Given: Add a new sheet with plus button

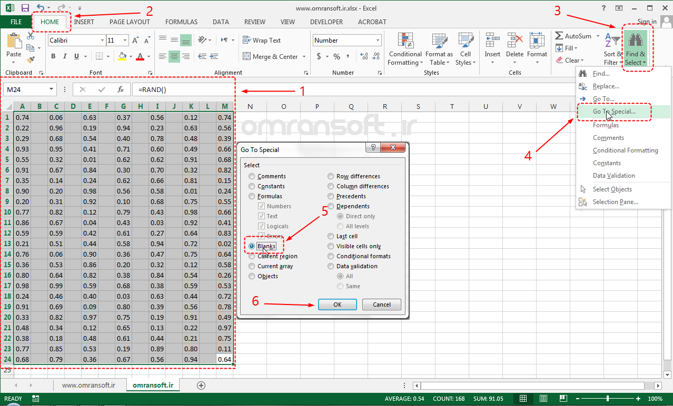Looking at the screenshot, I should pos(201,385).
